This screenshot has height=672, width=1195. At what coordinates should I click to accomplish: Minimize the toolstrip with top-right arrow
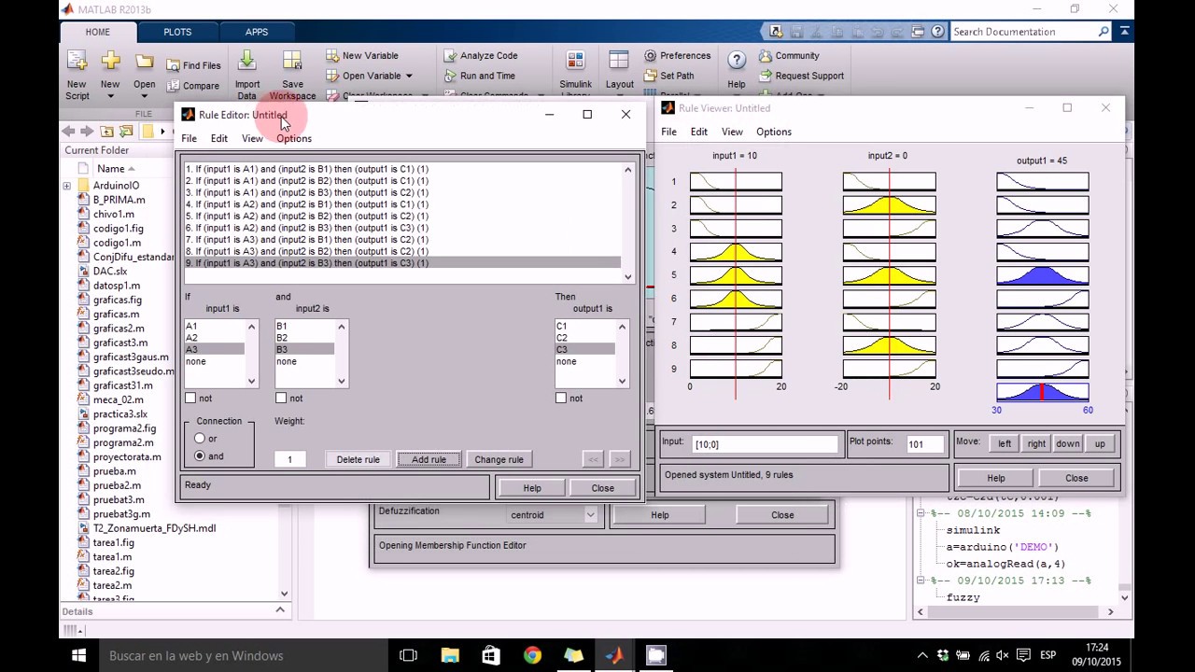1125,32
